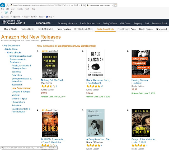
Task: Open the View menu
Action: [13, 9]
